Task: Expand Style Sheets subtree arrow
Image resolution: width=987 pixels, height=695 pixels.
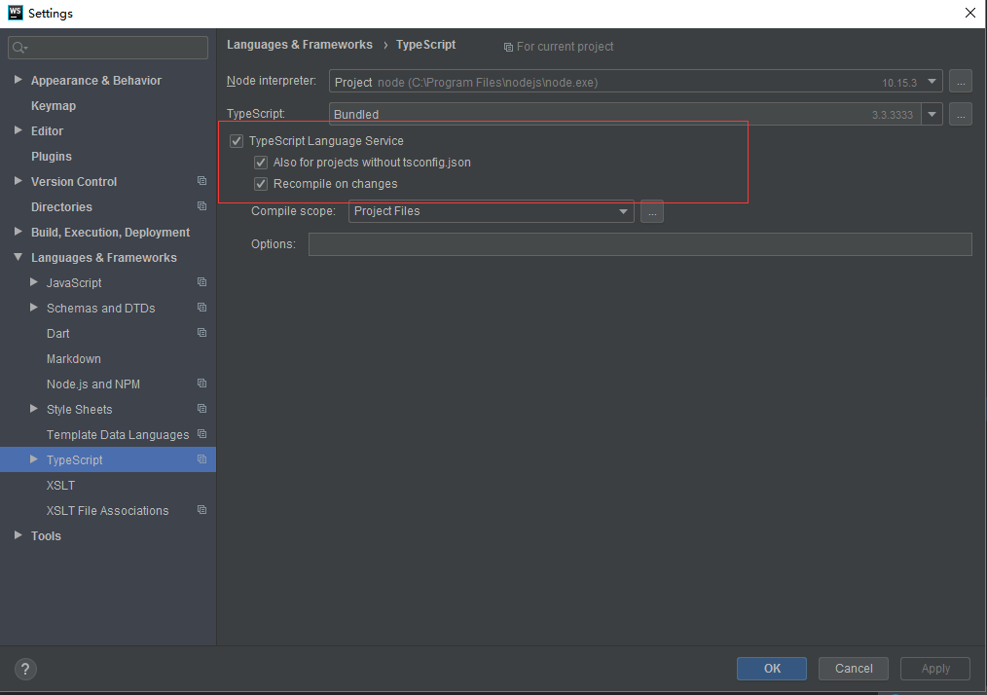Action: click(x=34, y=409)
